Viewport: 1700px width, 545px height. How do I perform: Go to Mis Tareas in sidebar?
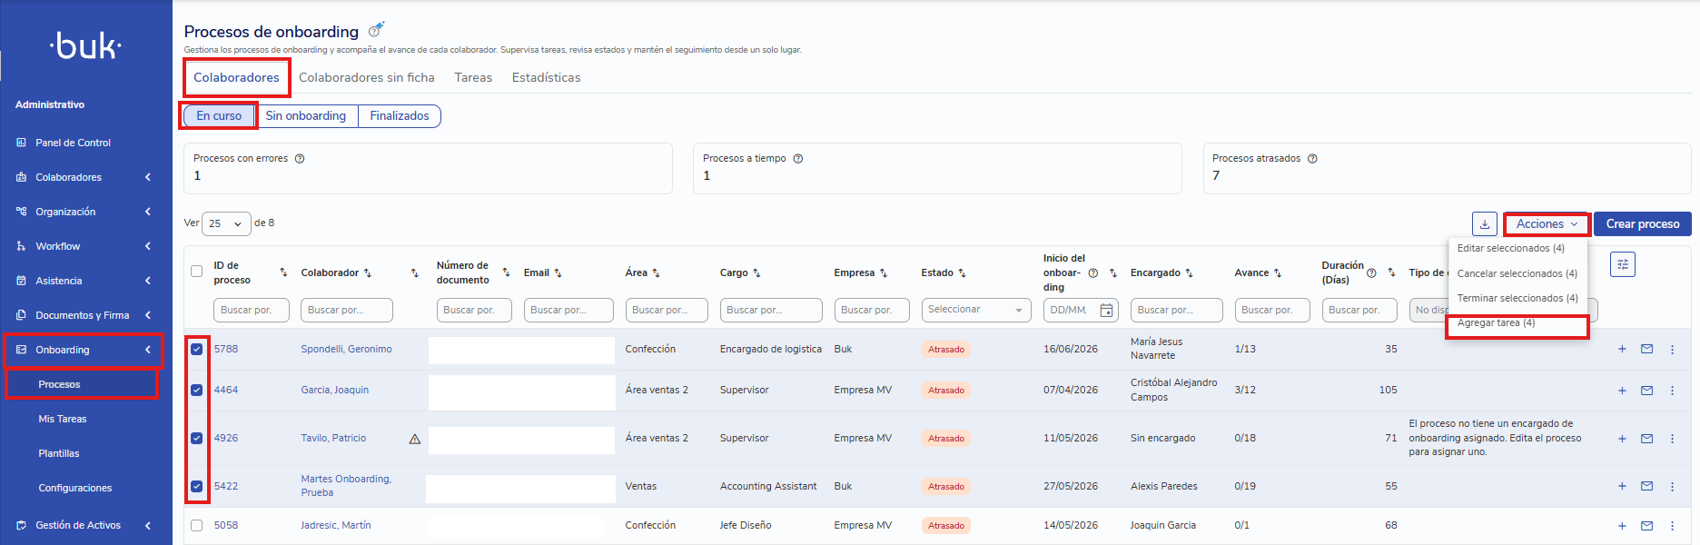point(63,419)
